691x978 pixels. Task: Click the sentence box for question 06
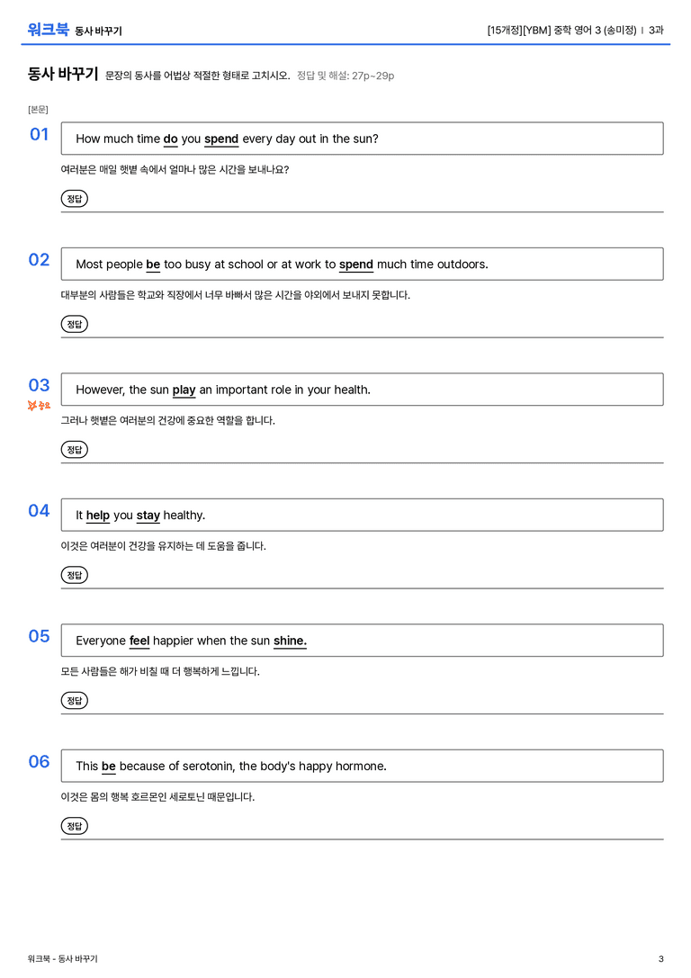tap(362, 766)
